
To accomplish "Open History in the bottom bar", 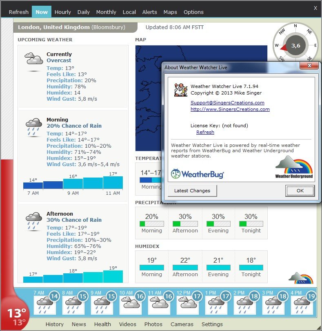I will [x=55, y=324].
